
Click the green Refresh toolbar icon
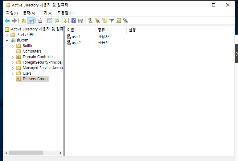coord(57,21)
